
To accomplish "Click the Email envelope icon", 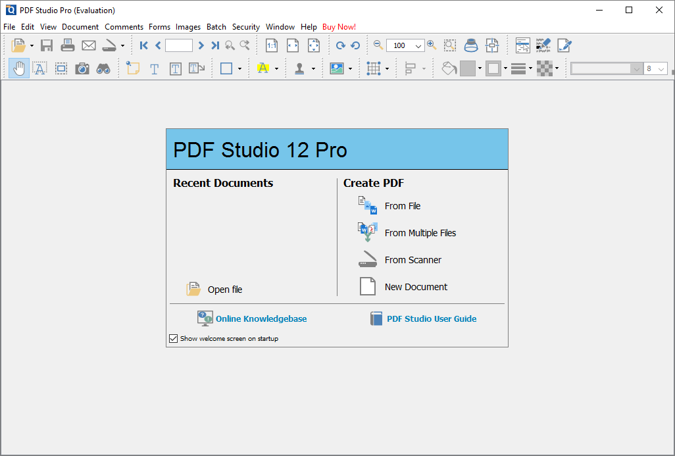I will pos(89,45).
